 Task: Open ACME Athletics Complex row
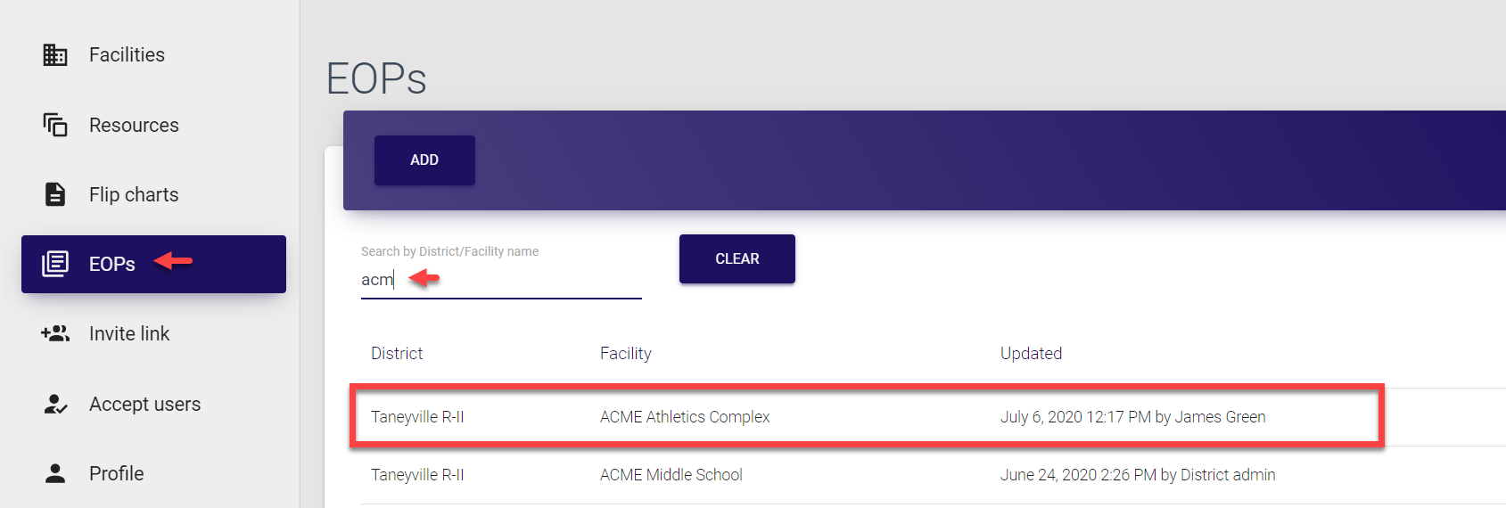click(x=685, y=417)
